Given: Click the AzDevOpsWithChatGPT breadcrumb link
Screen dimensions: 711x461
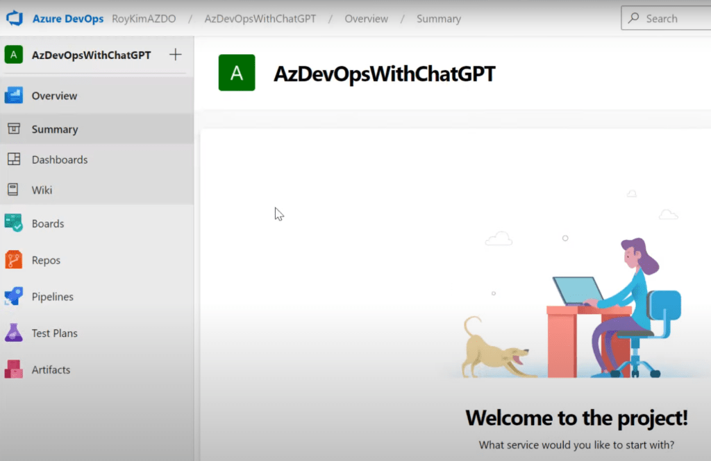Looking at the screenshot, I should [x=260, y=19].
